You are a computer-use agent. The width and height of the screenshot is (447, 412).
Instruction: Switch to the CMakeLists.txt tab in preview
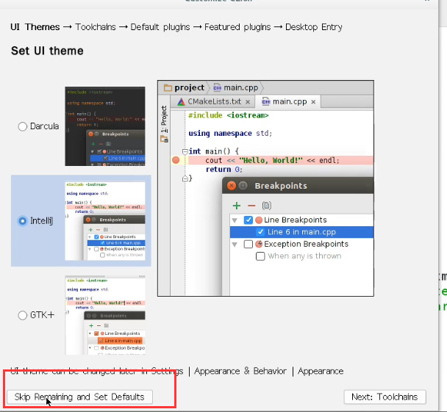click(214, 101)
